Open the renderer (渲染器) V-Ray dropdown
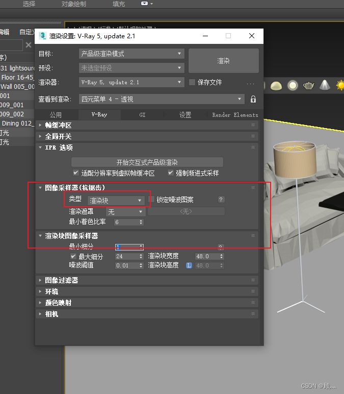 [131, 82]
